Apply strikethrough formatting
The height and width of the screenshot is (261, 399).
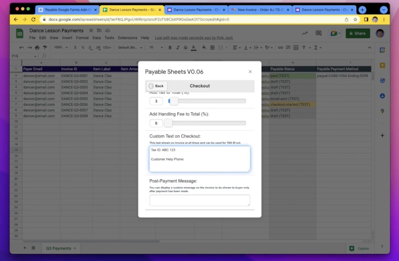(186, 47)
